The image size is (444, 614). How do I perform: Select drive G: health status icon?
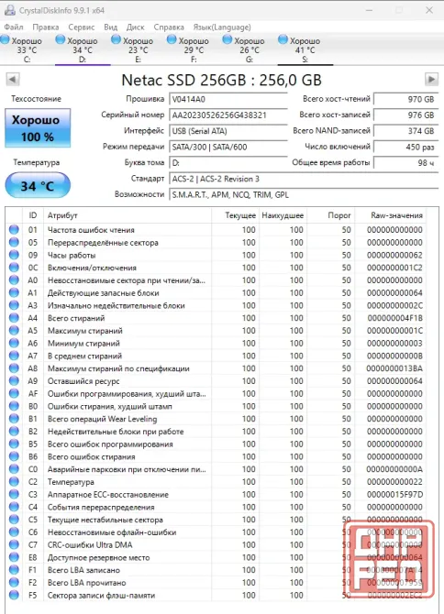228,39
